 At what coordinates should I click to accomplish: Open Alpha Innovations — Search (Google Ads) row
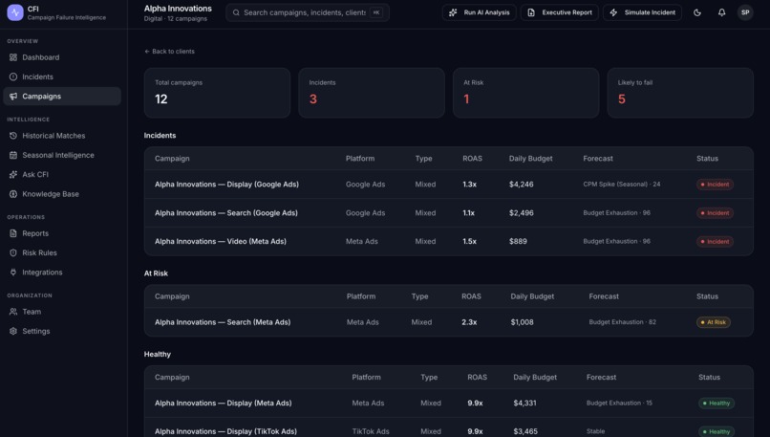pos(449,213)
